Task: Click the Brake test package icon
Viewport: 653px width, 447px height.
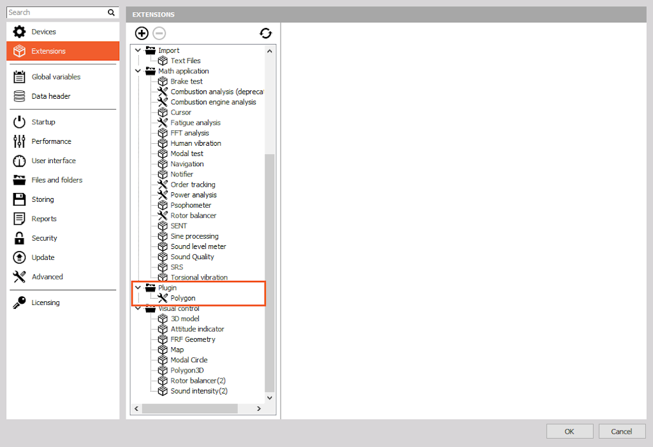Action: click(x=163, y=82)
